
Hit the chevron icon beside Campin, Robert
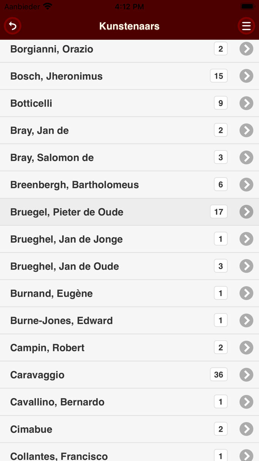click(x=246, y=348)
